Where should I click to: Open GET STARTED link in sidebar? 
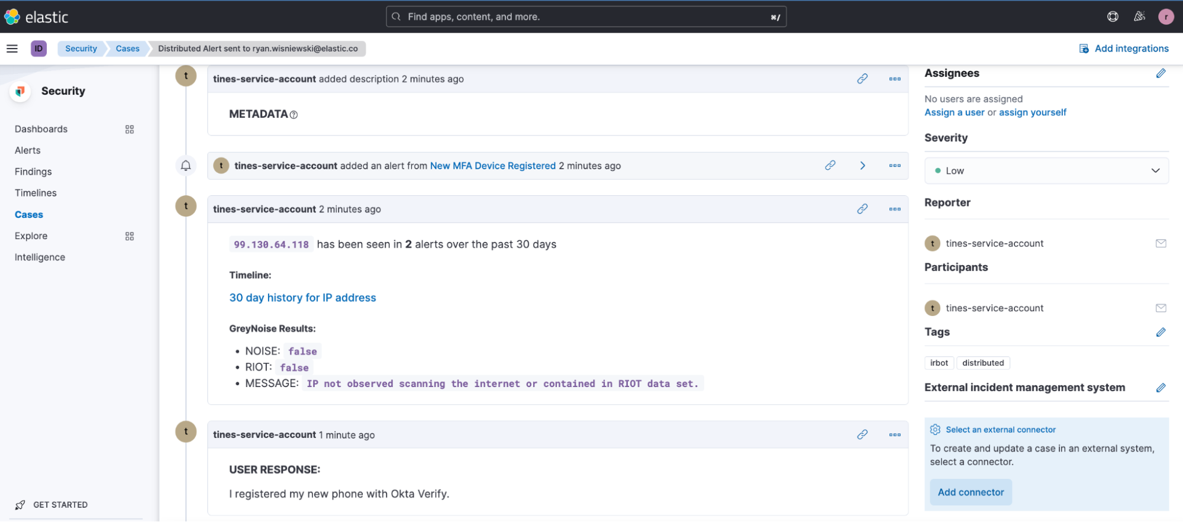pyautogui.click(x=60, y=505)
